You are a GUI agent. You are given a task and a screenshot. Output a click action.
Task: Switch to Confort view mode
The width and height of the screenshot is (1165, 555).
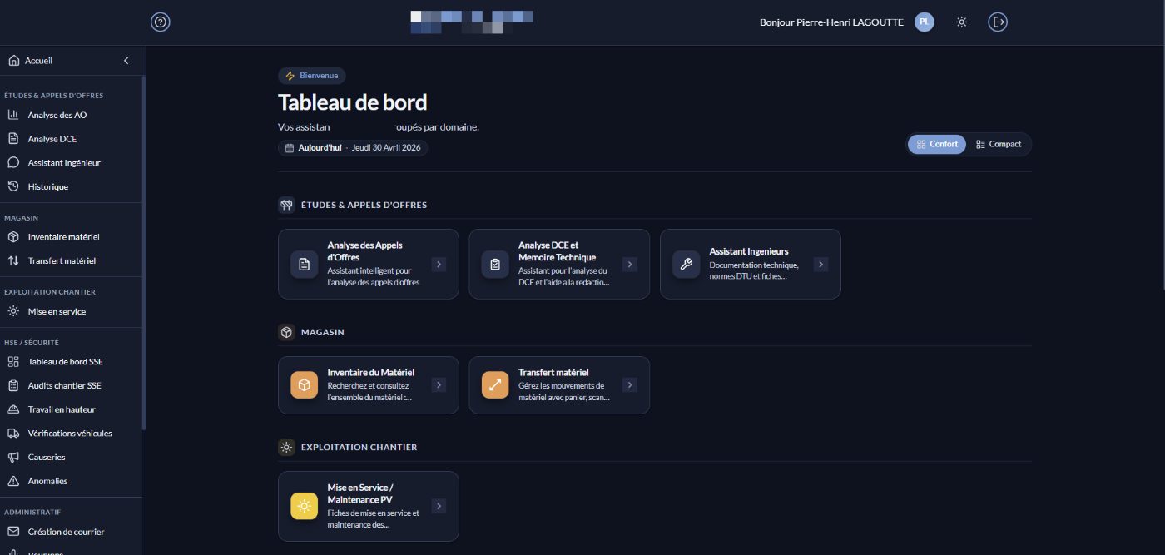[937, 144]
